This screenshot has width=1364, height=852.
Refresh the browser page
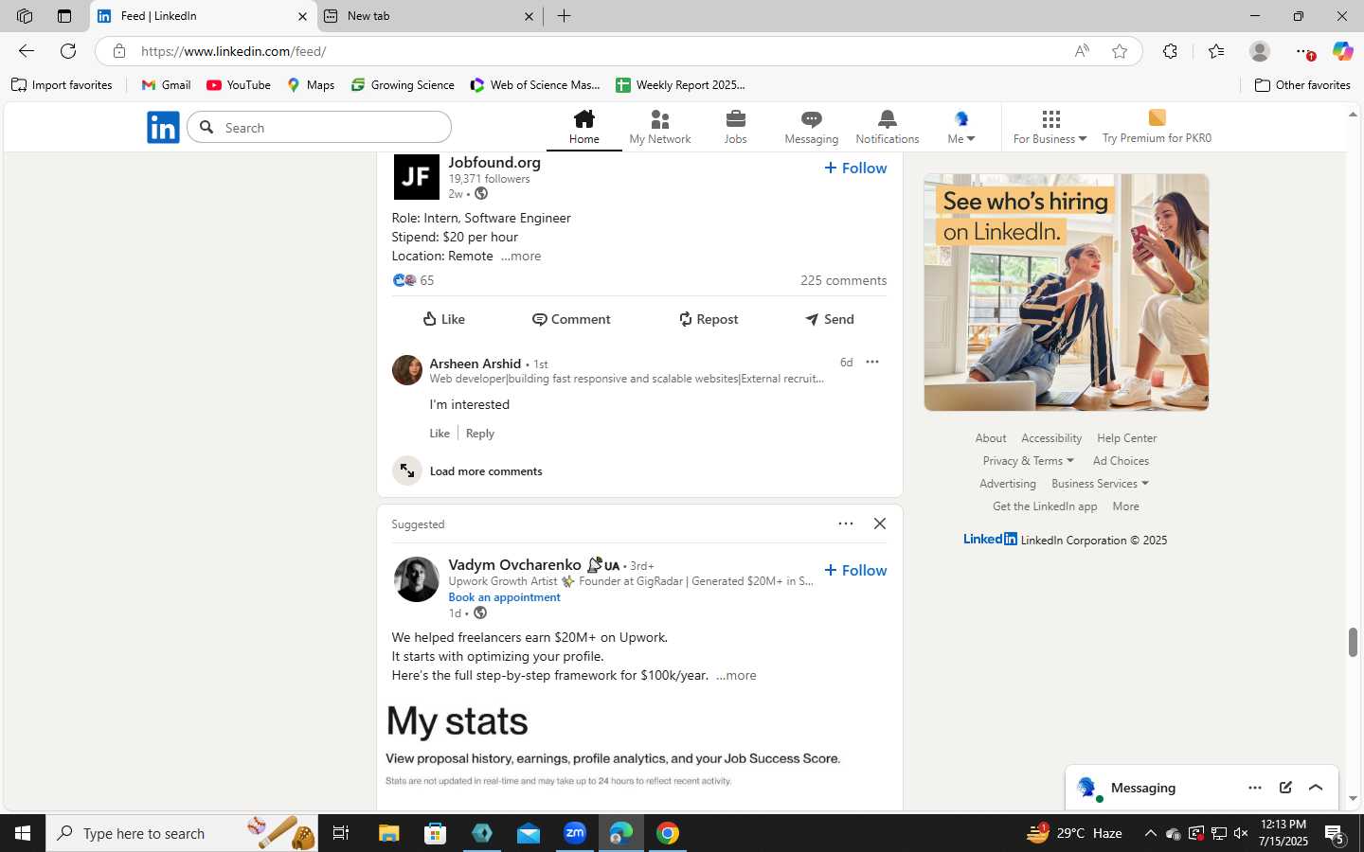tap(68, 51)
